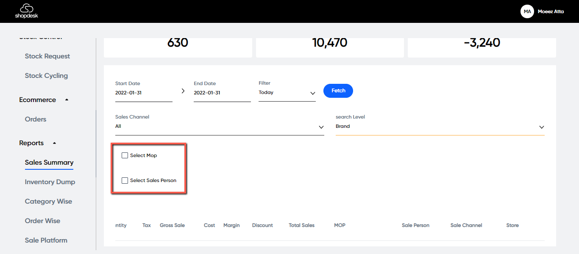
Task: Open Stock Cycling in the sidebar
Action: tap(46, 76)
